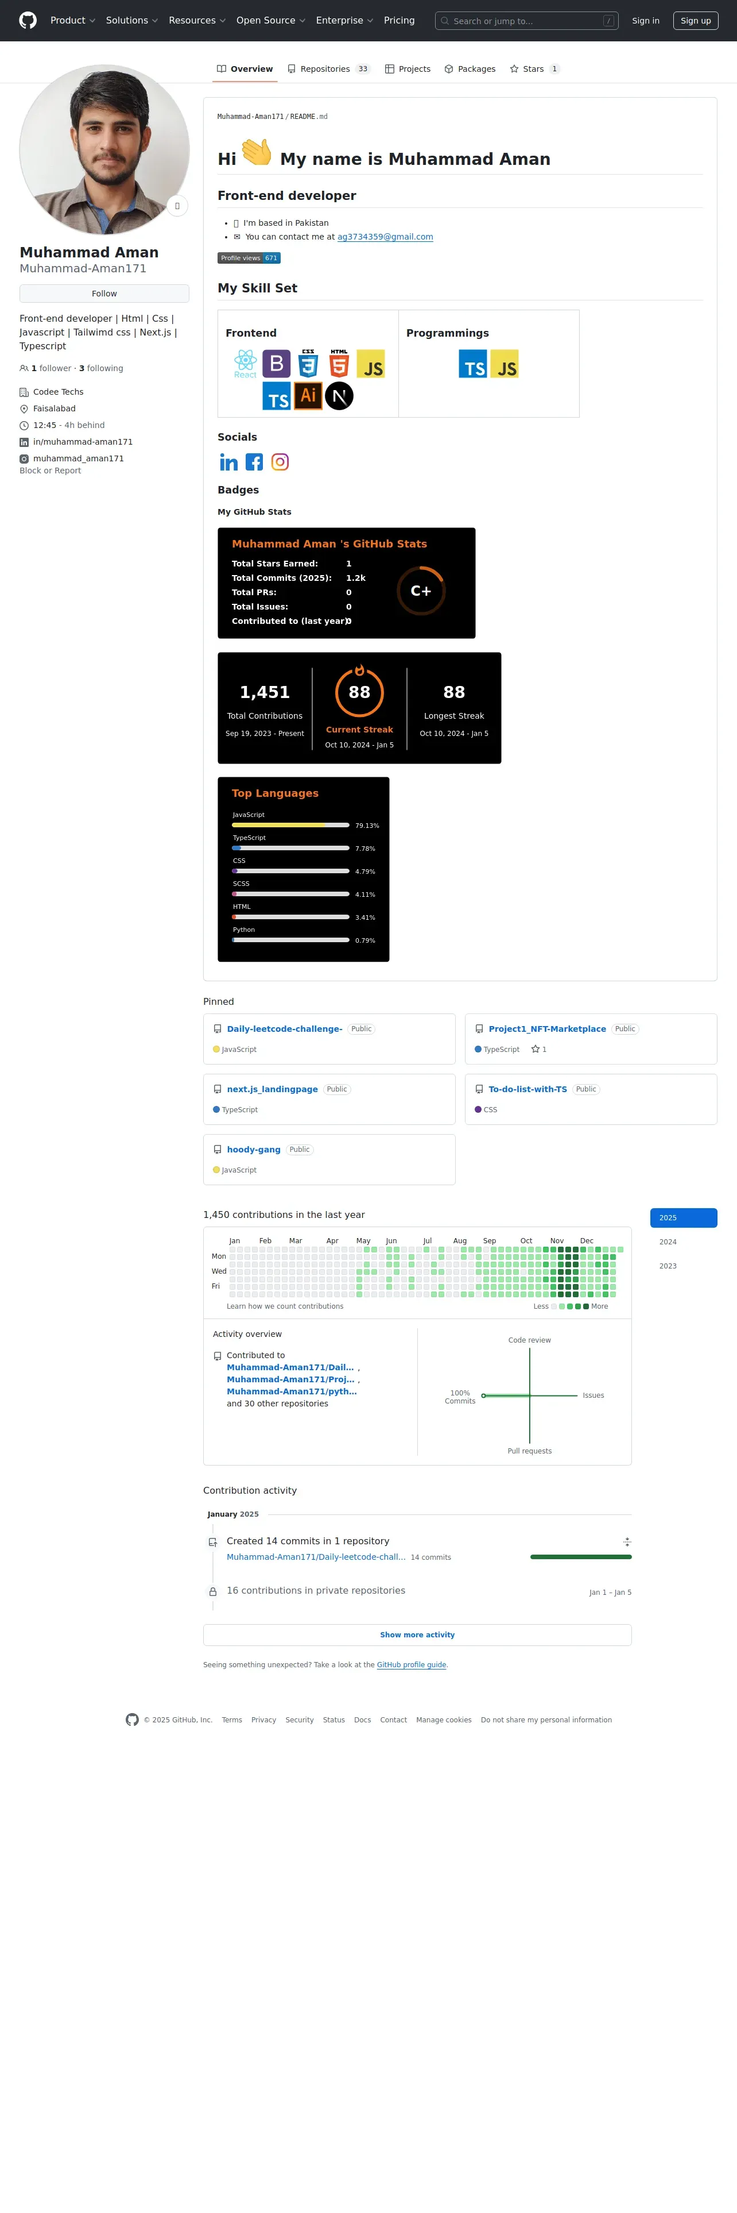
Task: Switch to the Overview tab
Action: [245, 69]
